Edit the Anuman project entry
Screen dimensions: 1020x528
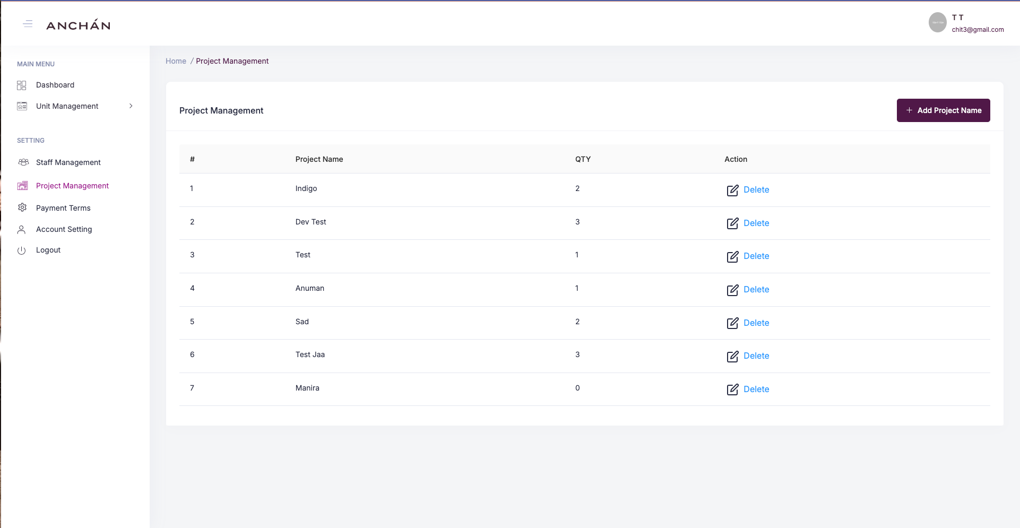(732, 290)
